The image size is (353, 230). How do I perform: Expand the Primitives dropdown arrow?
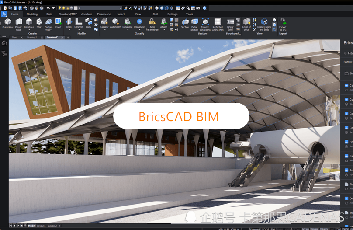29,30
